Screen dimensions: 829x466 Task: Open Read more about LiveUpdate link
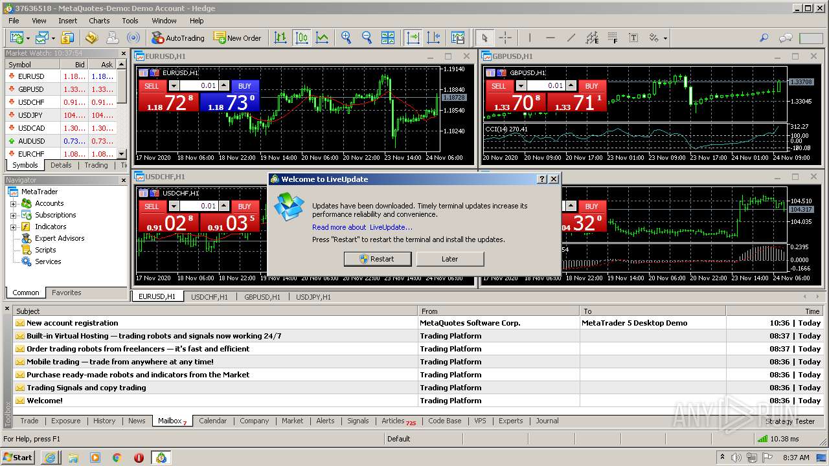[x=362, y=227]
